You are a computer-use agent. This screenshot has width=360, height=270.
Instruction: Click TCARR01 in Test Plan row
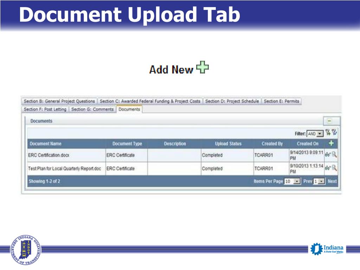[x=264, y=168]
